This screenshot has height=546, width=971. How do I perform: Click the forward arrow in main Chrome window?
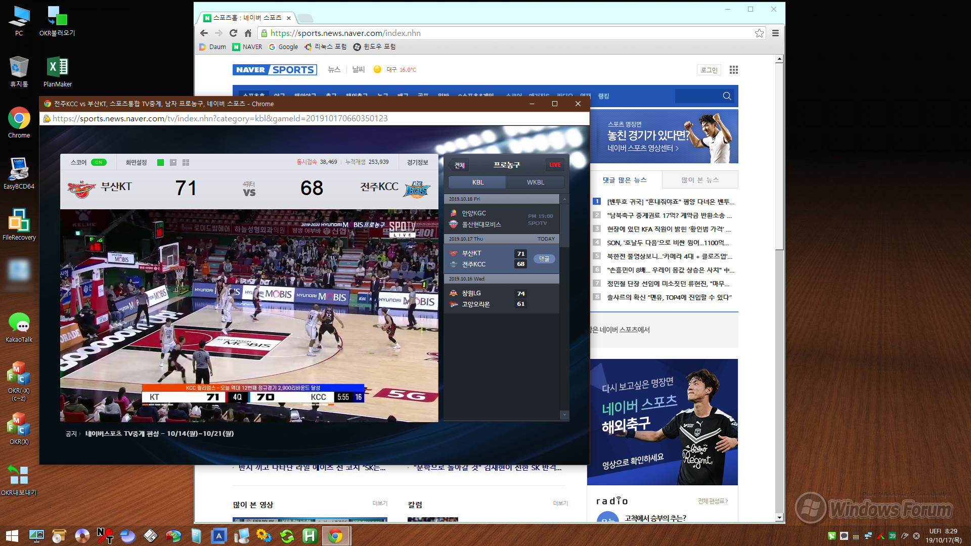218,33
